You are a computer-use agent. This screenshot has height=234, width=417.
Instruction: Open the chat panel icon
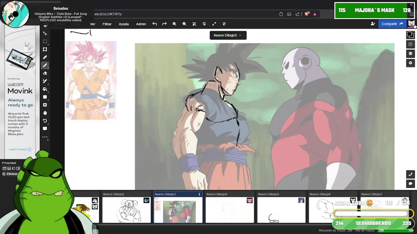[410, 184]
